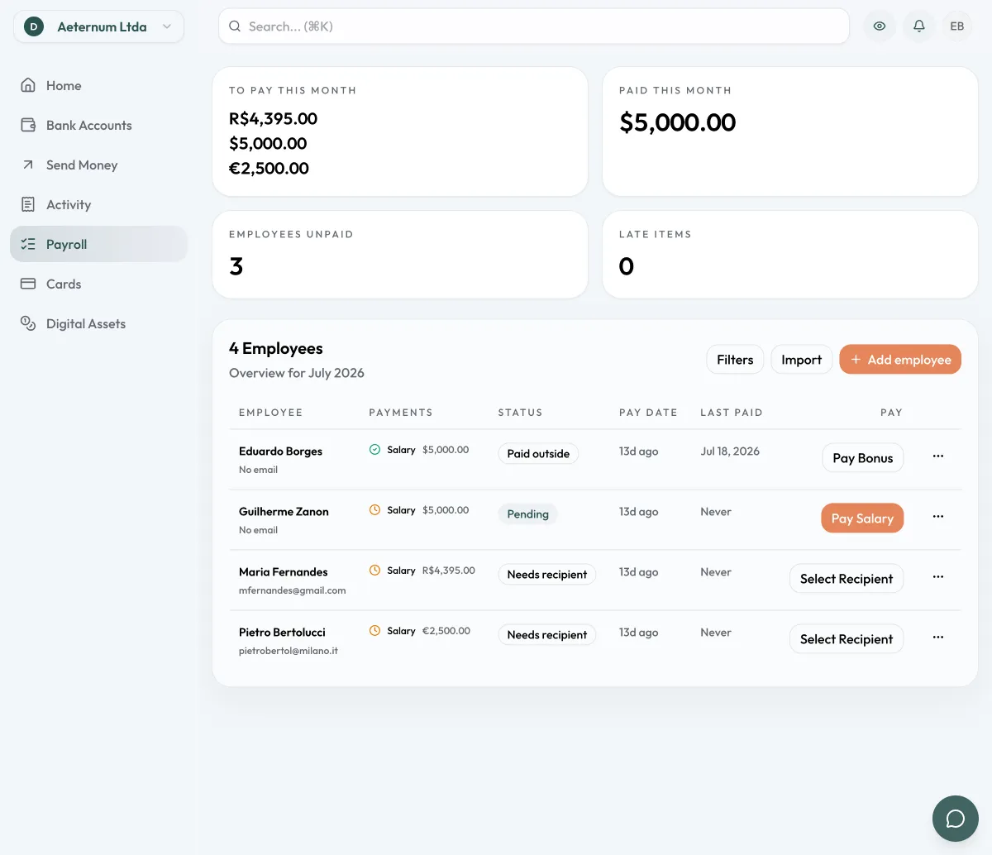The height and width of the screenshot is (855, 992).
Task: Click the Pending status badge
Action: [527, 513]
